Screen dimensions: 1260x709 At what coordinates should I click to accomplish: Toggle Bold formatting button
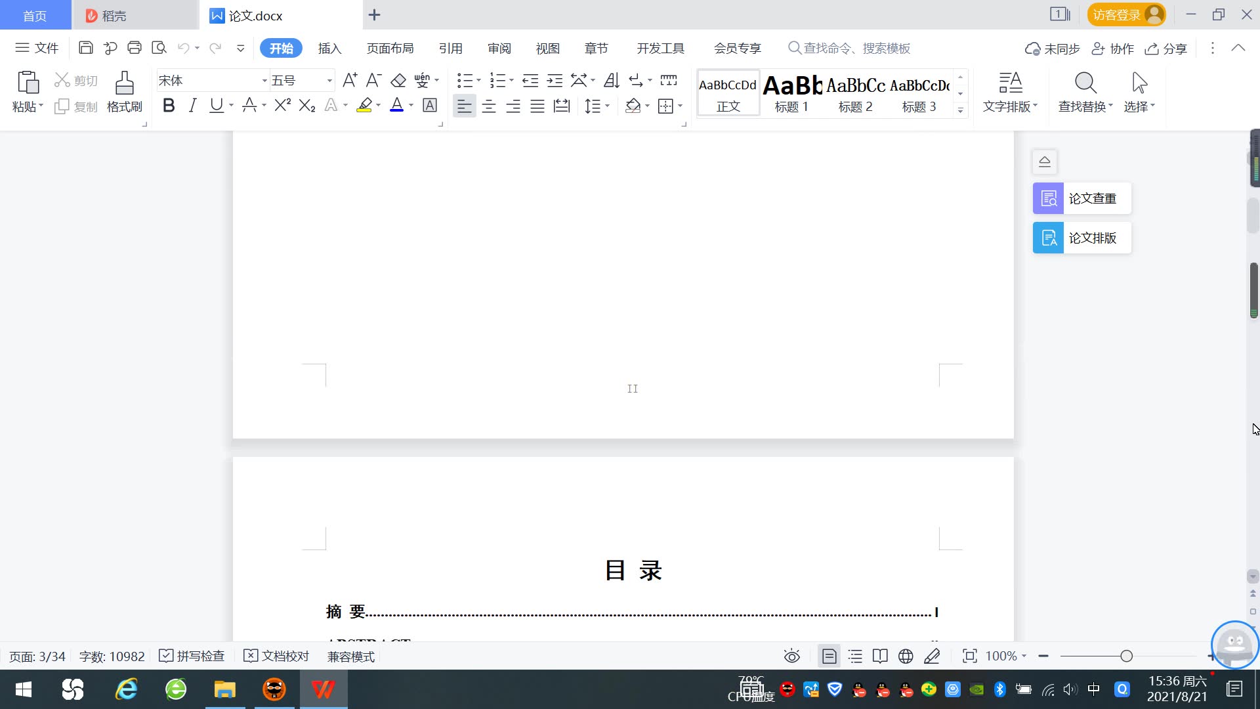[169, 106]
